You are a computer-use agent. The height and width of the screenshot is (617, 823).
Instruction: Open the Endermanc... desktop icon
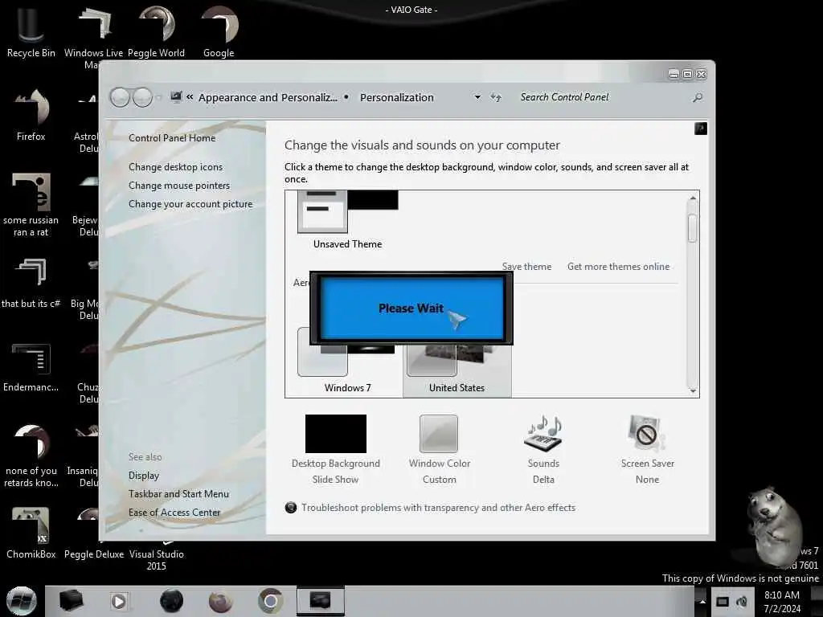click(x=31, y=367)
